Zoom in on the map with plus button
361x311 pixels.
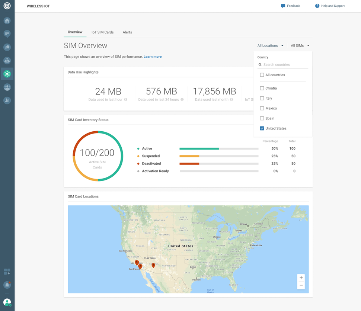[301, 278]
